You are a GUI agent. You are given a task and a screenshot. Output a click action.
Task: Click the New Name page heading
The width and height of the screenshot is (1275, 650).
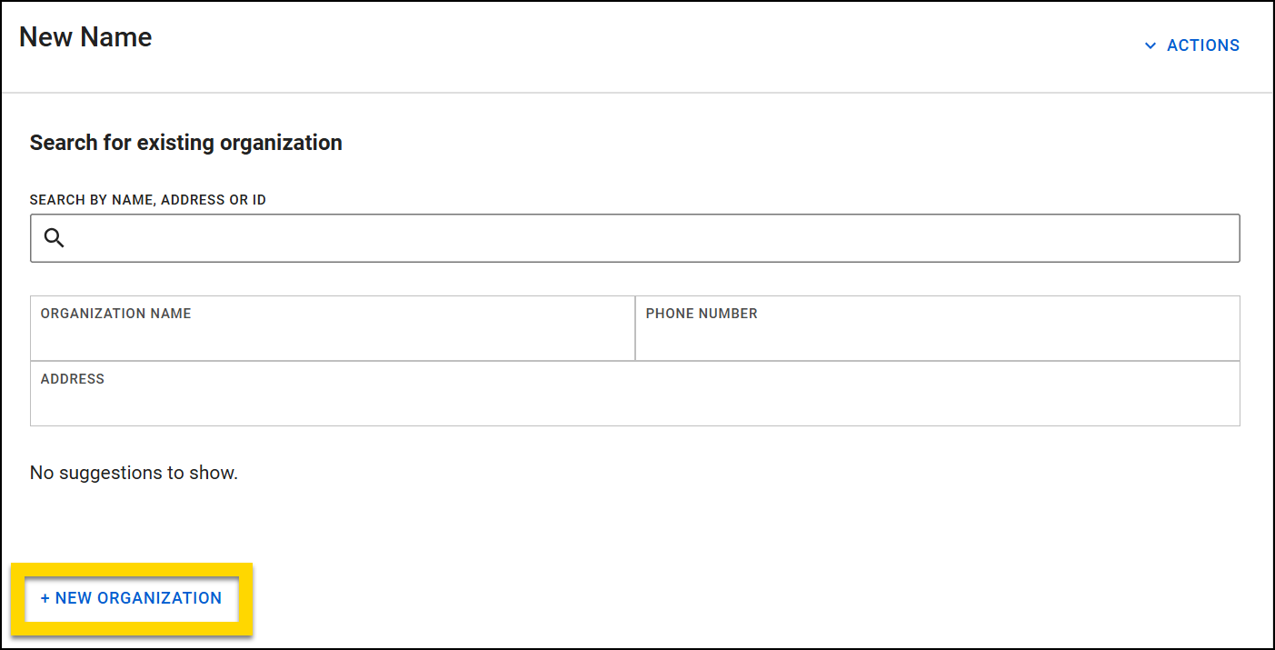click(85, 37)
